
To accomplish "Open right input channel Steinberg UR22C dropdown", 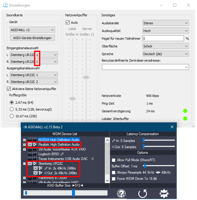I will (34, 62).
